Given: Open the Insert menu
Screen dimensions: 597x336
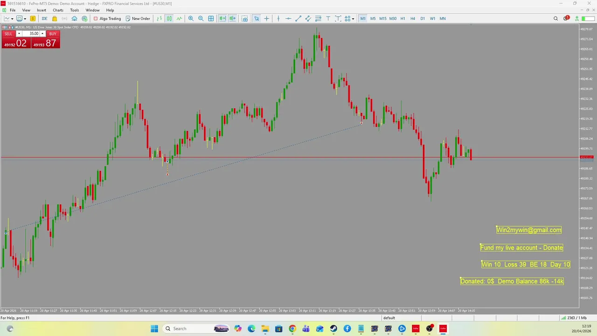Looking at the screenshot, I should coord(42,10).
